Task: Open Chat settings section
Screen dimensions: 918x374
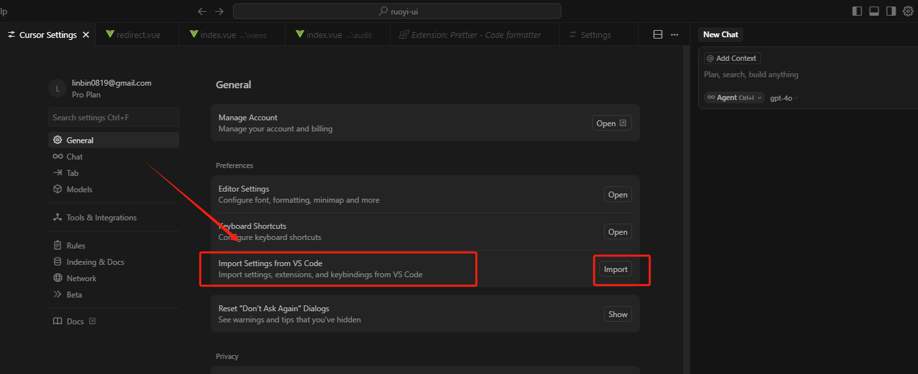Action: [x=114, y=156]
